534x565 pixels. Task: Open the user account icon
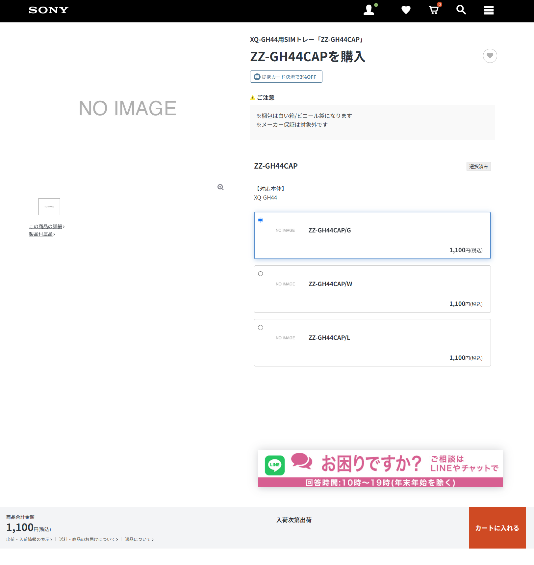tap(369, 10)
